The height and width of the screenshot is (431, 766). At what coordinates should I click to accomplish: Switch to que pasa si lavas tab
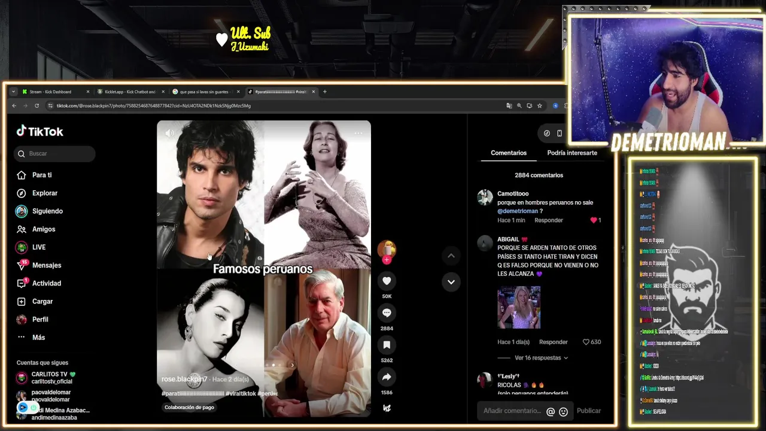pyautogui.click(x=205, y=92)
